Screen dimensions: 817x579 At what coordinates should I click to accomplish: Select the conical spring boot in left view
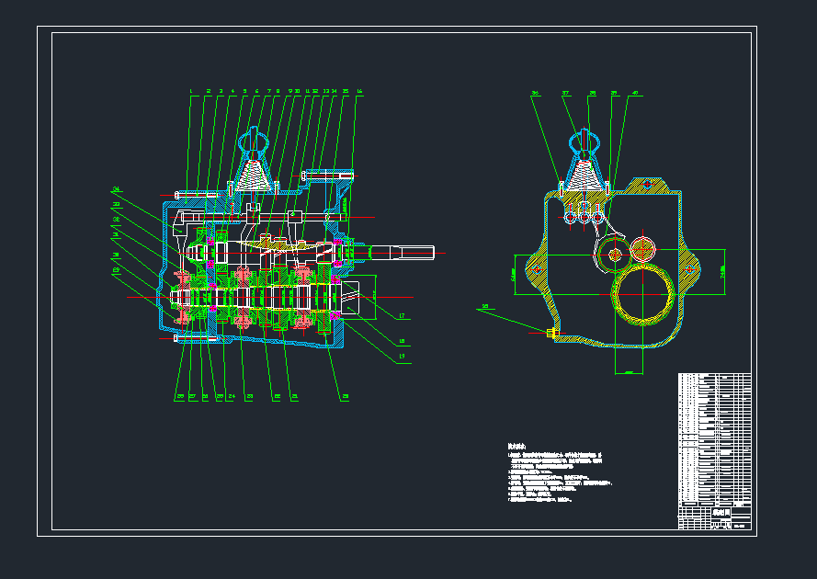tap(252, 175)
